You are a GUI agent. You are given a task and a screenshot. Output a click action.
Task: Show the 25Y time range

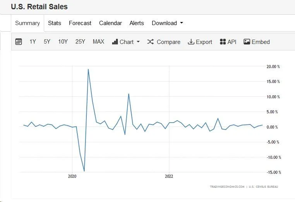(x=80, y=42)
